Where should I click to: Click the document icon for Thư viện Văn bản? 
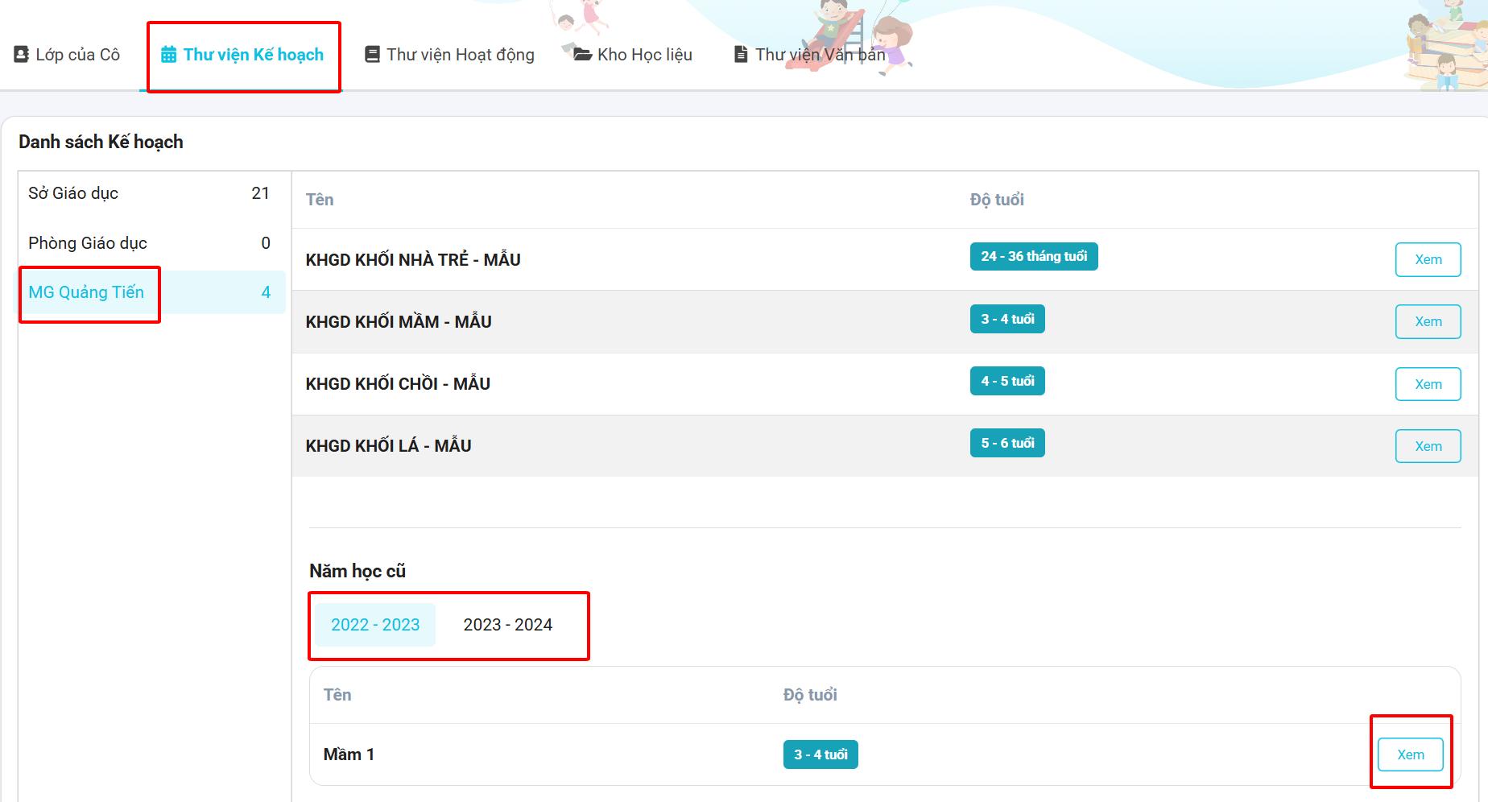pyautogui.click(x=741, y=55)
